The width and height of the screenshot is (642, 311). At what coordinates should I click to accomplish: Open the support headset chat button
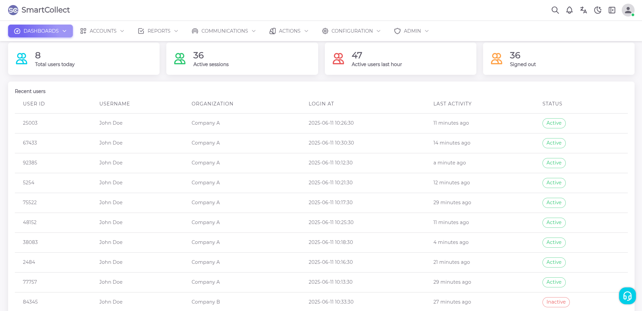pos(627,296)
